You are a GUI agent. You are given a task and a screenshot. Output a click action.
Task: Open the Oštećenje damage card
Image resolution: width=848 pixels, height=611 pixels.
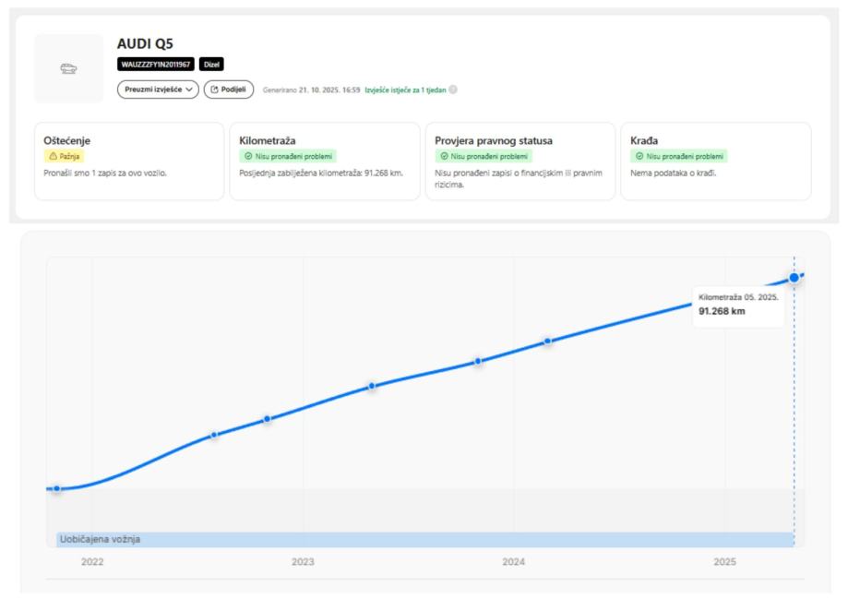point(129,162)
